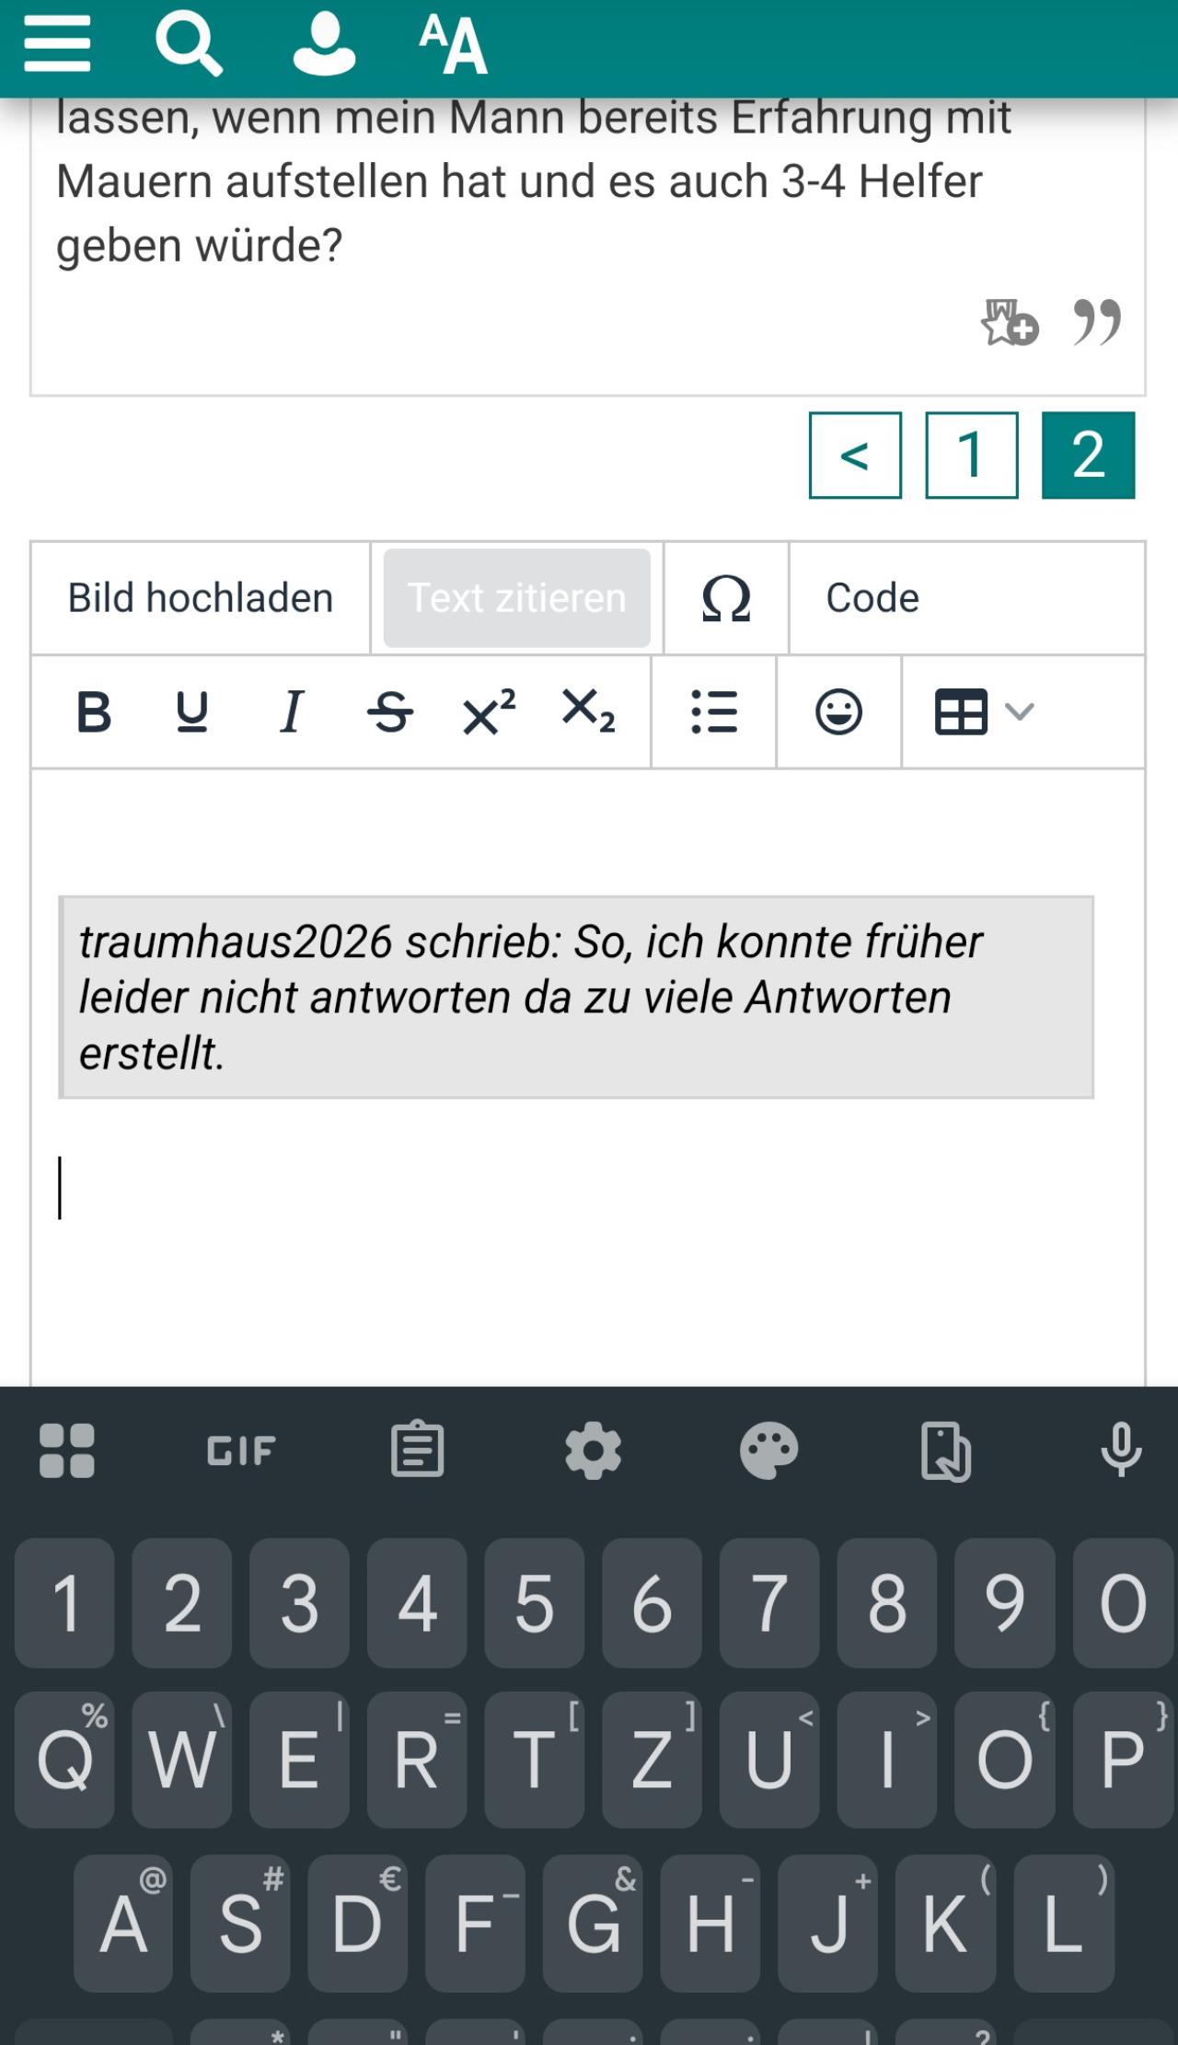The image size is (1178, 2045).
Task: Expand the insert table dropdown
Action: [x=985, y=712]
